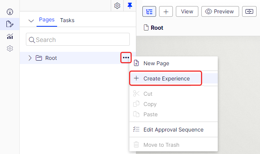The height and width of the screenshot is (154, 260).
Task: Toggle the blue pin panel icon
Action: (x=130, y=6)
